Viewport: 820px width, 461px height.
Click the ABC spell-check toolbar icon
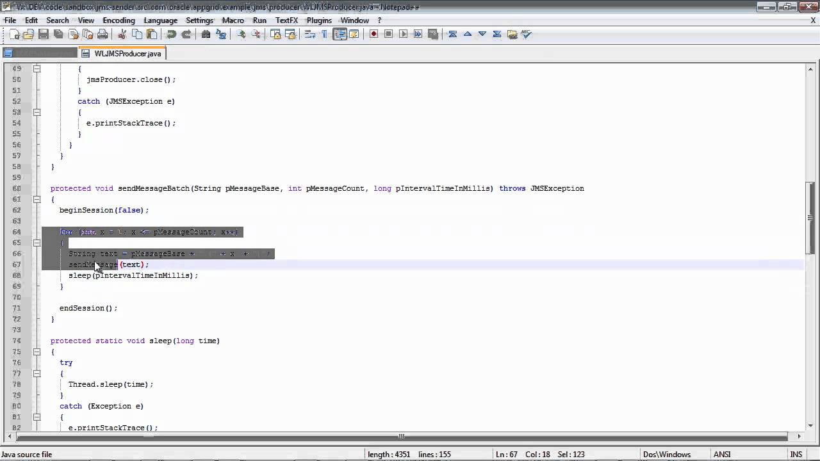click(527, 34)
